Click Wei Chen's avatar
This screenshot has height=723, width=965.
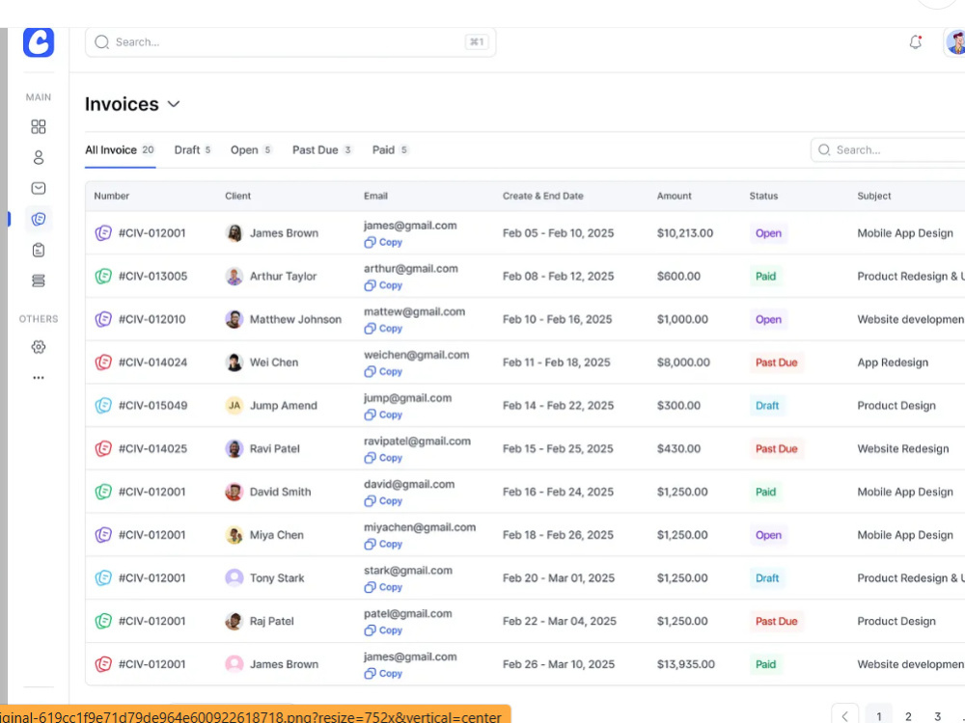pyautogui.click(x=234, y=362)
